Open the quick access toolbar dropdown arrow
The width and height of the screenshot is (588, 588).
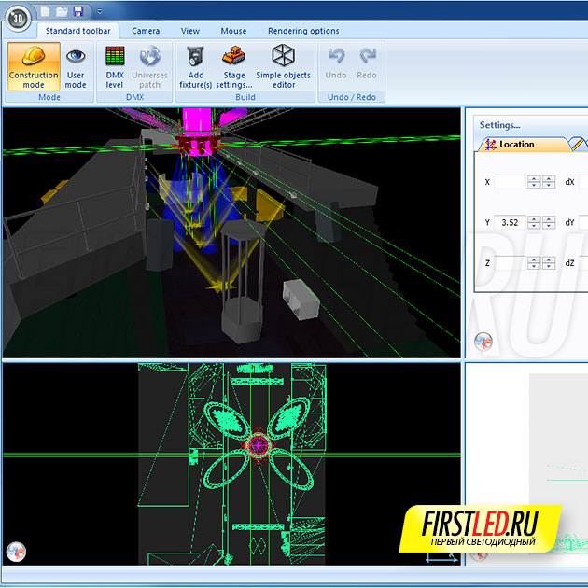click(94, 12)
